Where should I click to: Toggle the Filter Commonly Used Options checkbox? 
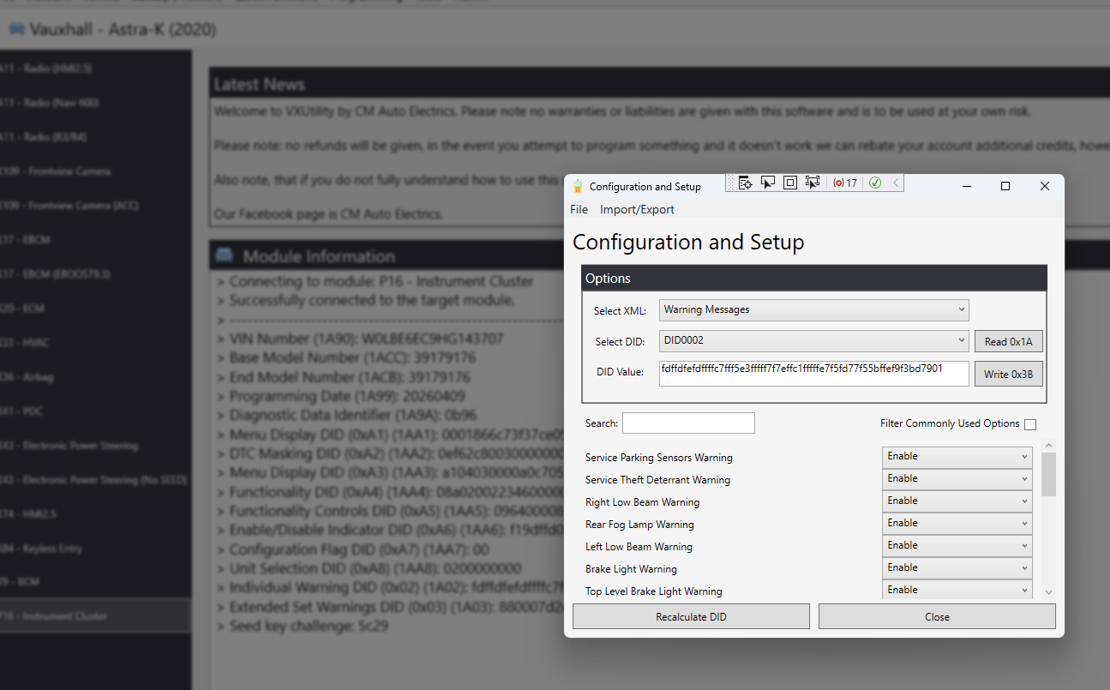click(1030, 424)
